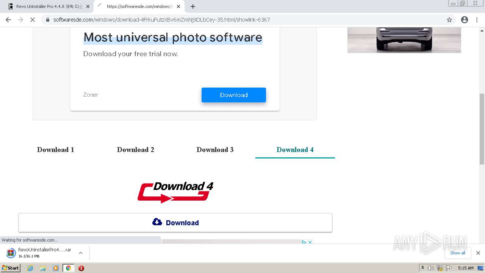Viewport: 485px width, 273px height.
Task: Bookmark this page with the star icon
Action: point(449,20)
